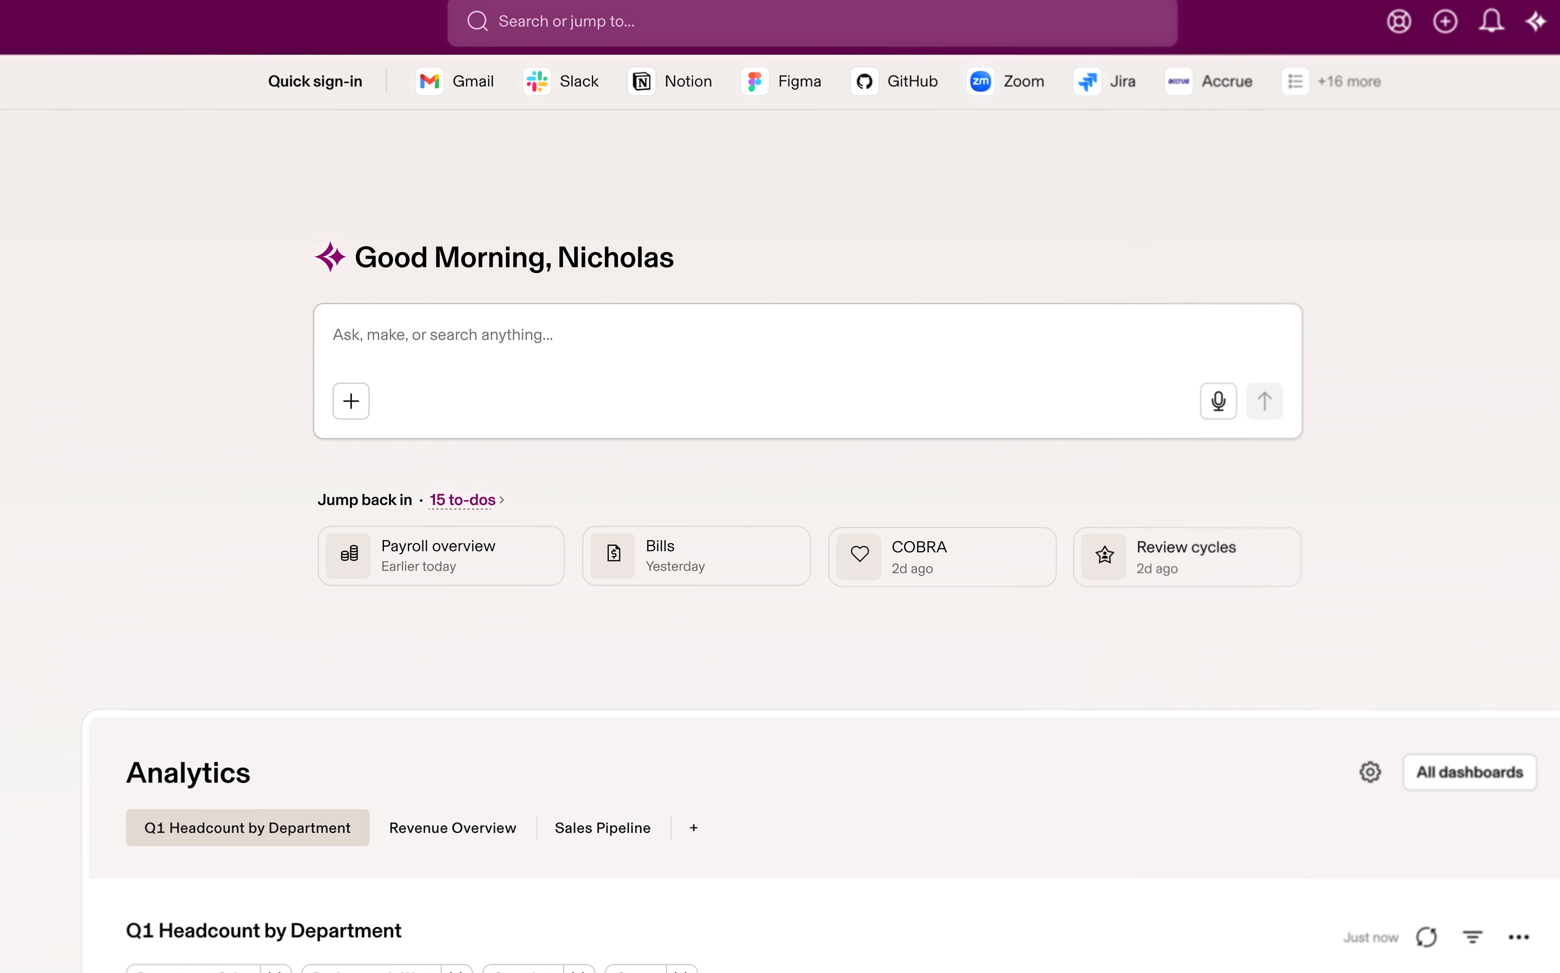Switch to the Sales Pipeline tab
1560x973 pixels.
click(x=603, y=828)
